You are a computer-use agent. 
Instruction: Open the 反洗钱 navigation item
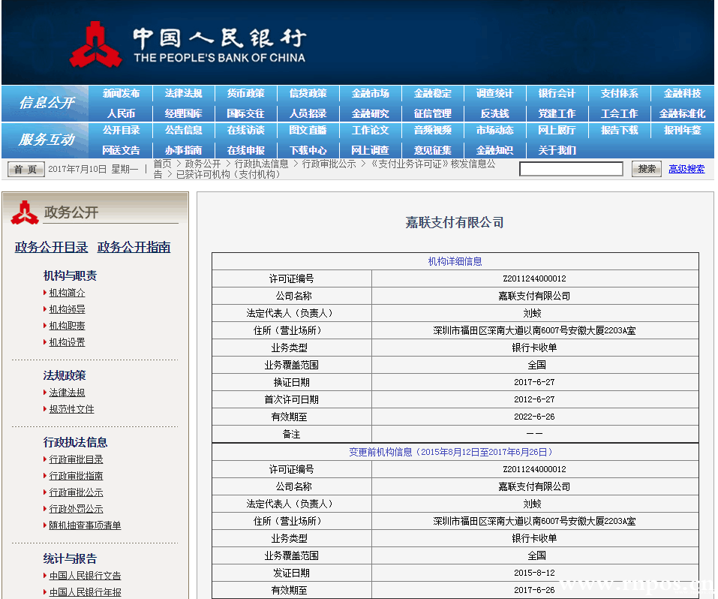click(x=494, y=113)
